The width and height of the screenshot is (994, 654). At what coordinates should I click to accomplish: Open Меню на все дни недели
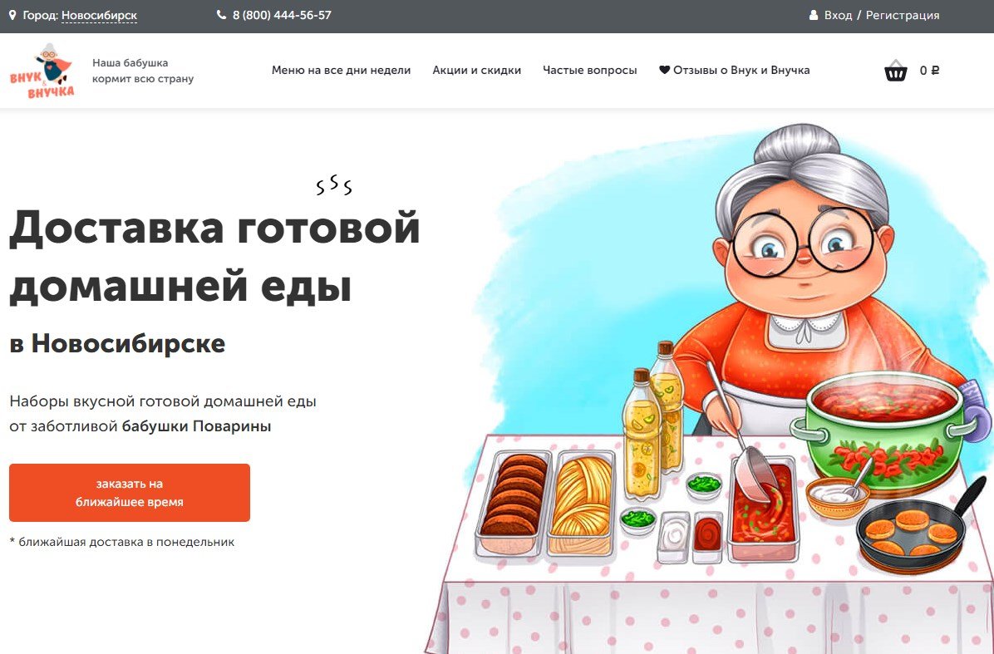[341, 71]
